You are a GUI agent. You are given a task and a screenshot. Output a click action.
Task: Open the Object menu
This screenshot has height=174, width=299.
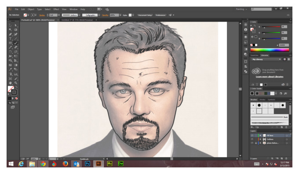coord(31,9)
